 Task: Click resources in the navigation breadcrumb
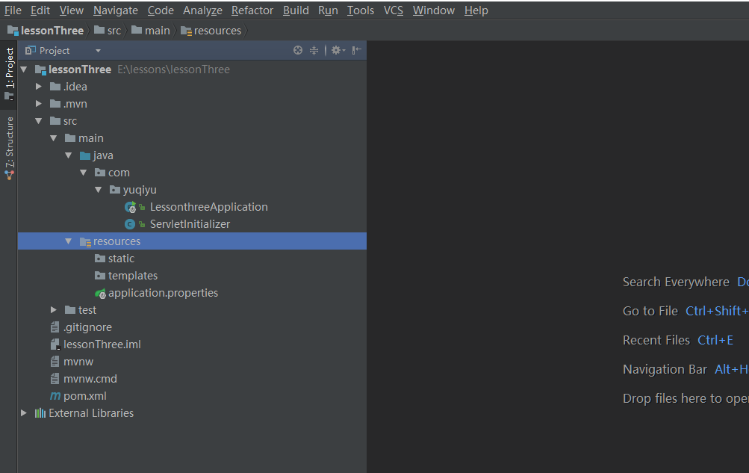(x=211, y=31)
